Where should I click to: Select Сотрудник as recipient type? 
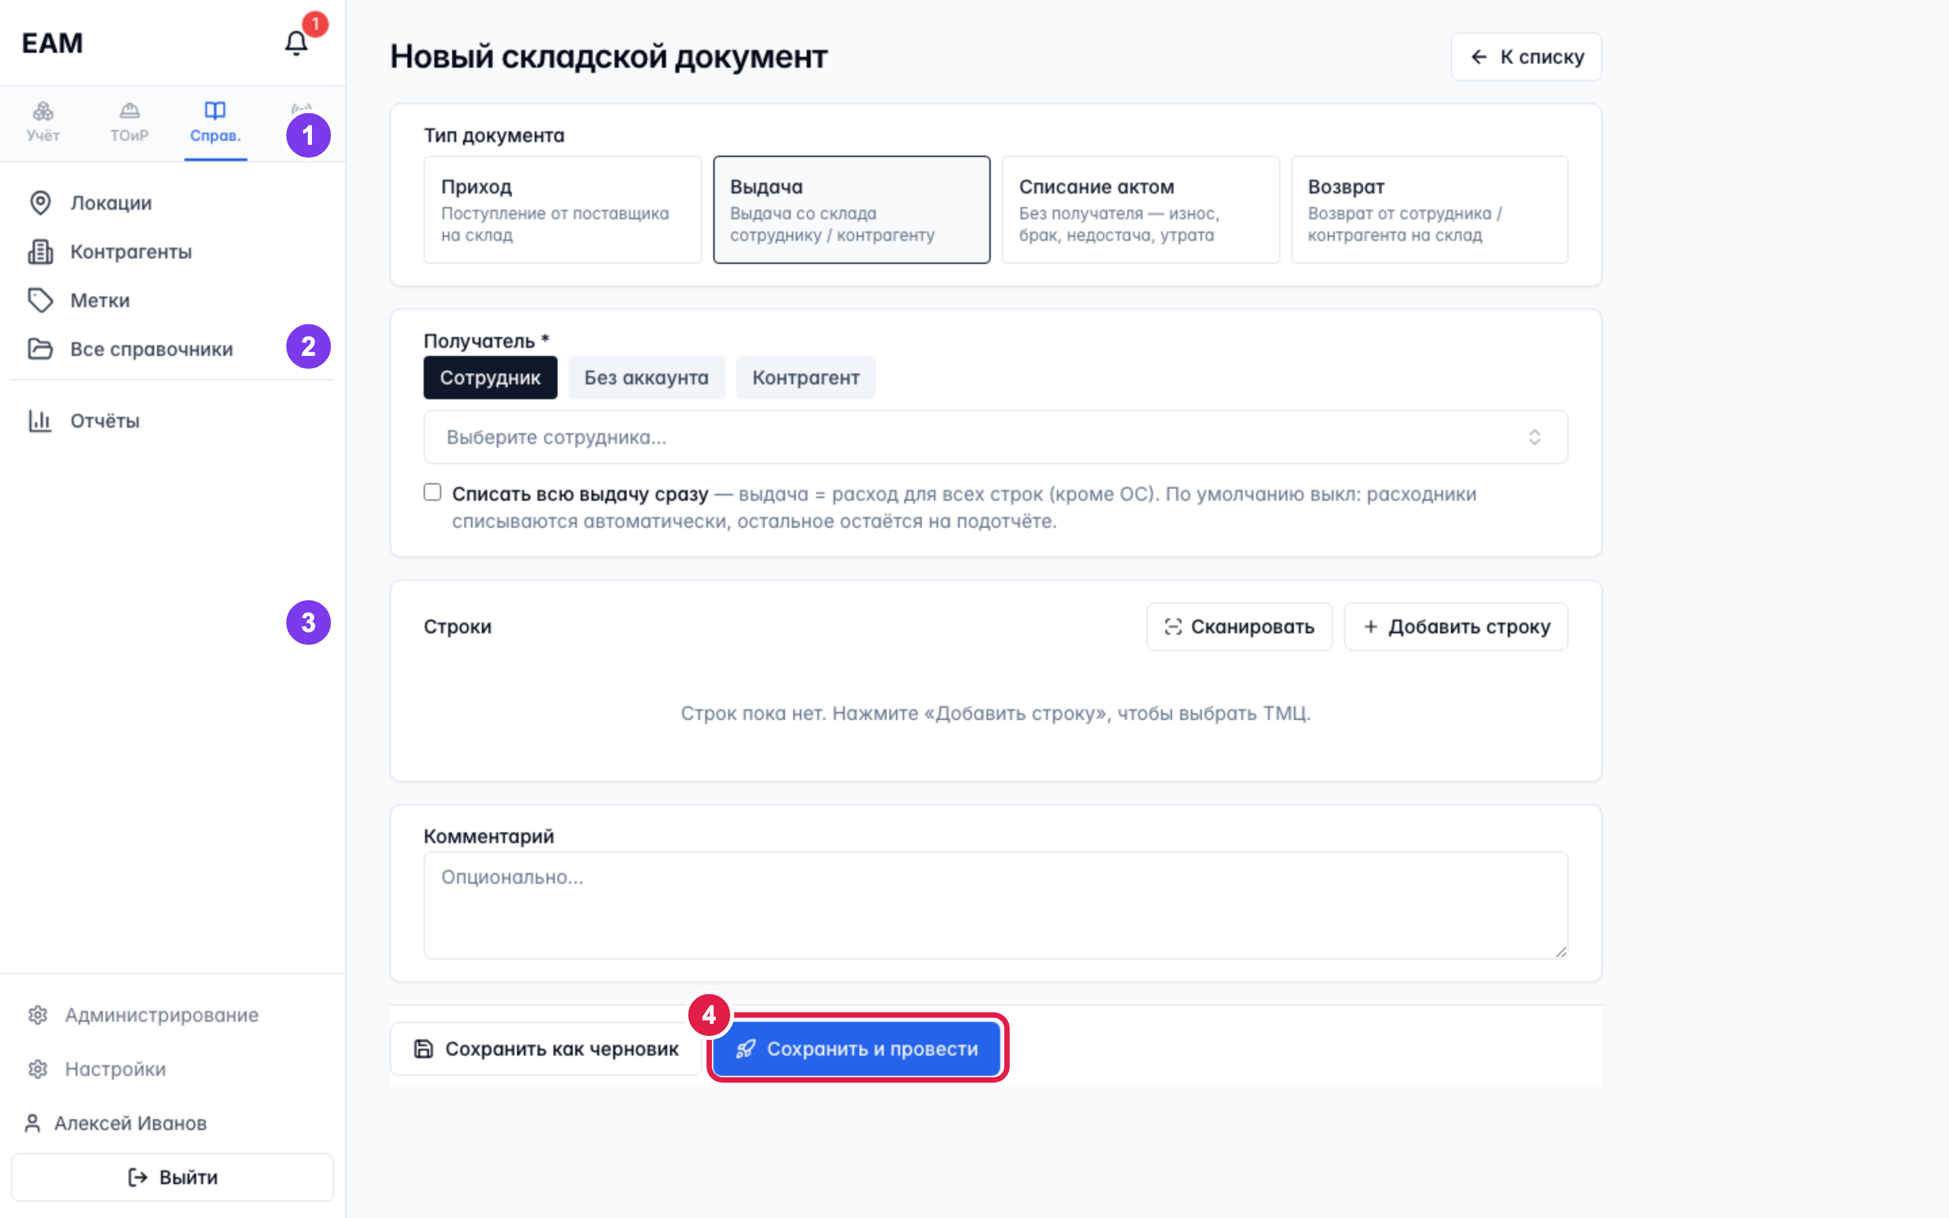(x=491, y=378)
